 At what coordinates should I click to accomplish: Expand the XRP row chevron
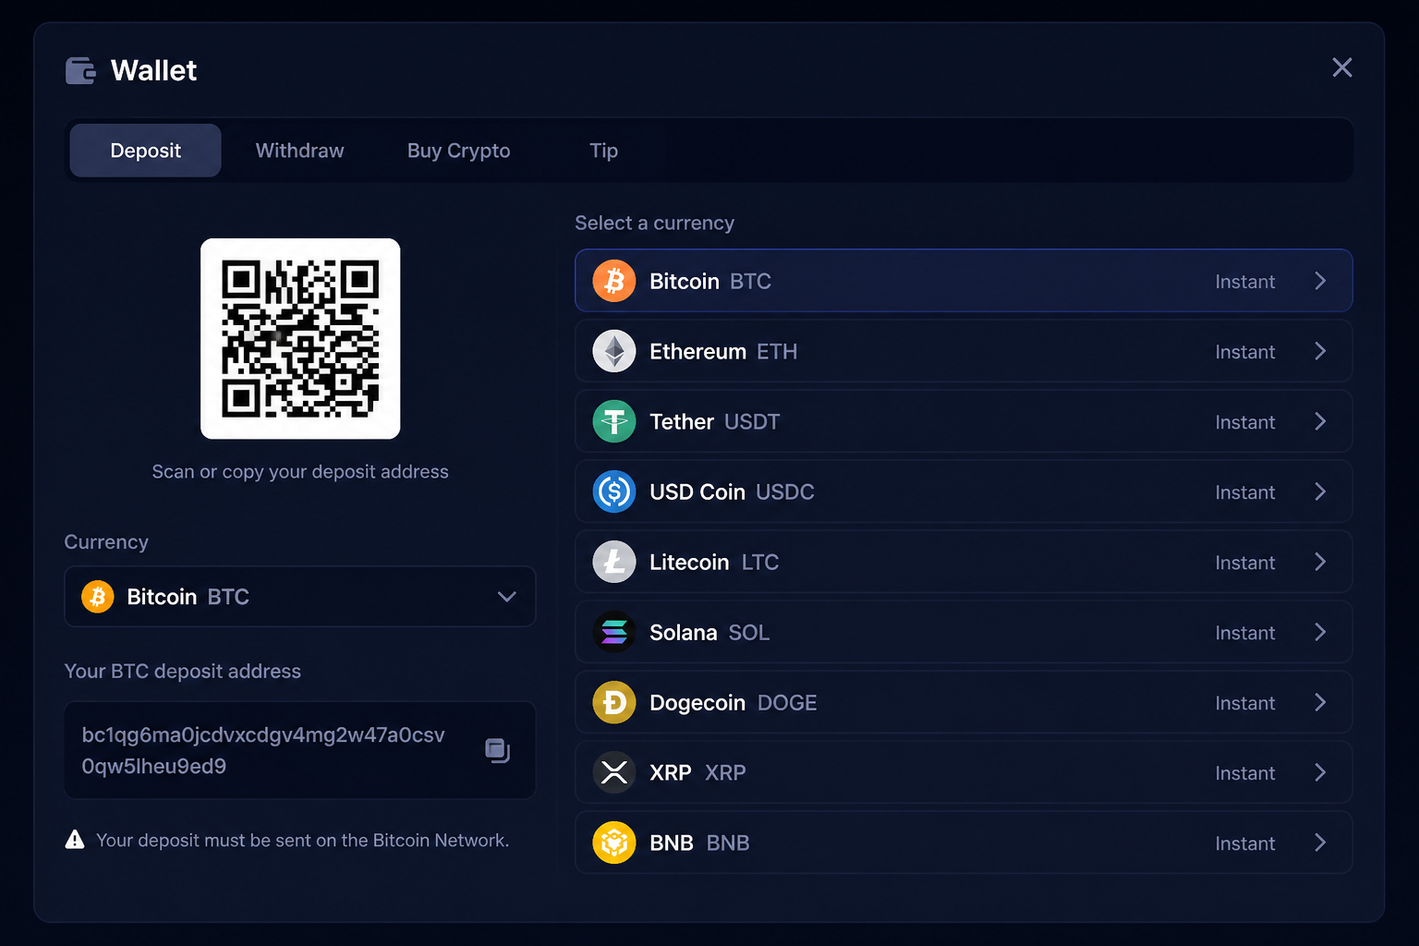(1320, 772)
